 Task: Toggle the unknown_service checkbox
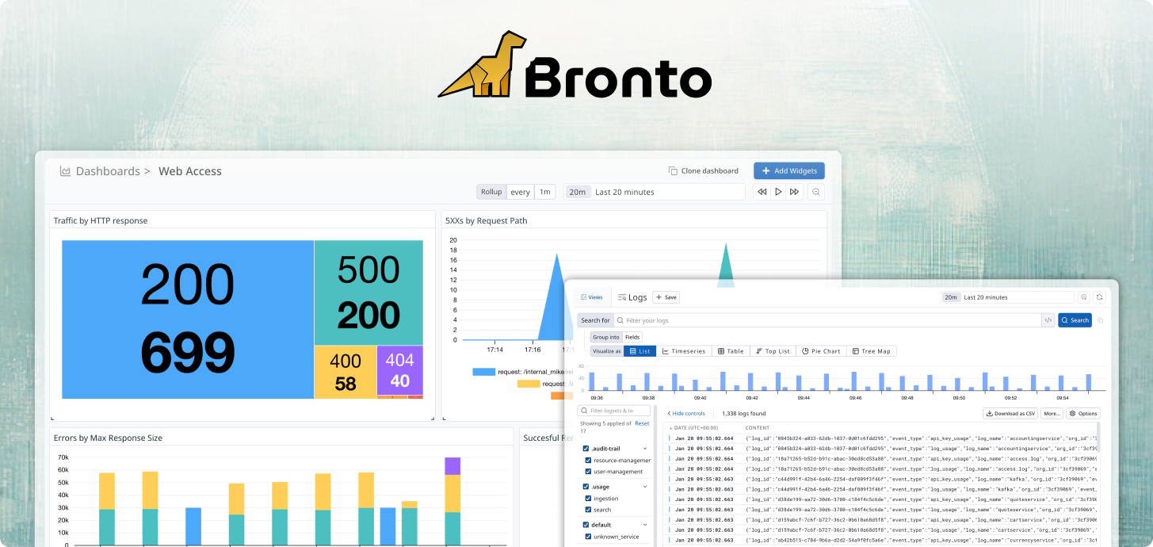pos(588,537)
